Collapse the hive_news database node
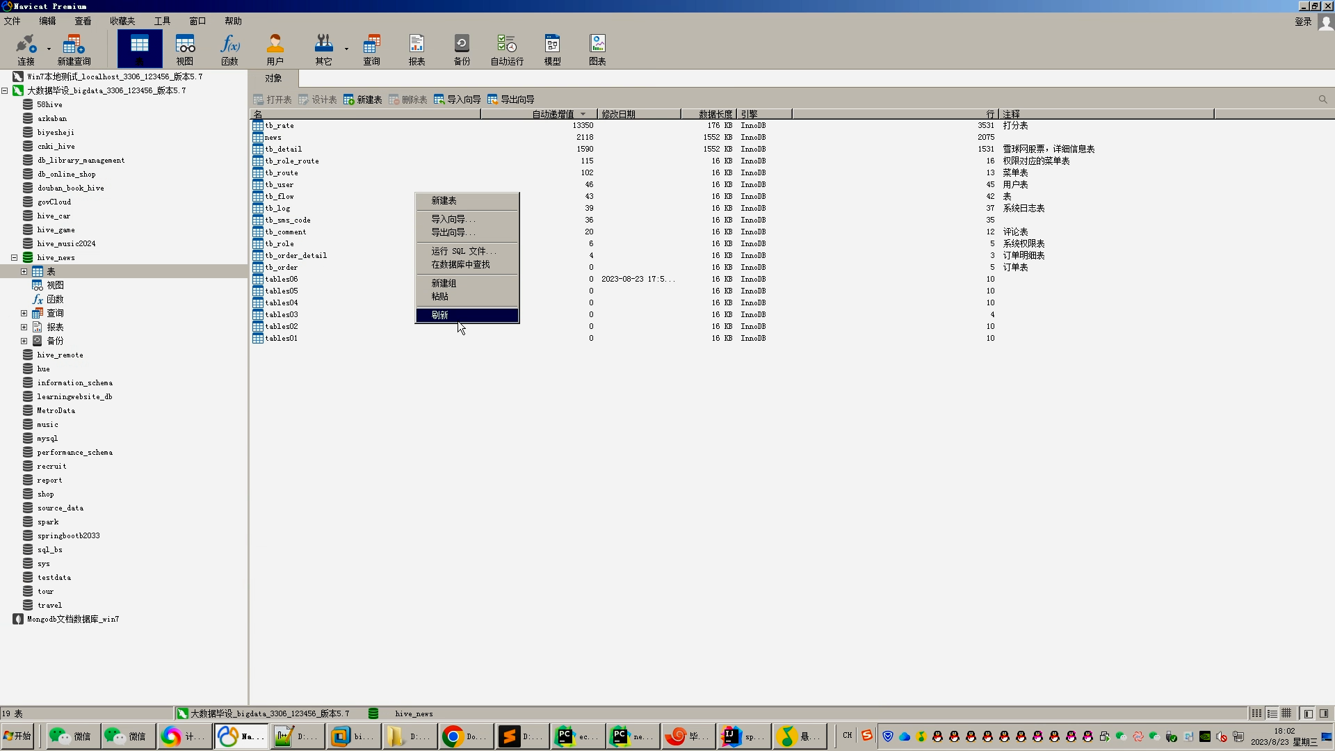Screen dimensions: 1335x751 (x=14, y=257)
